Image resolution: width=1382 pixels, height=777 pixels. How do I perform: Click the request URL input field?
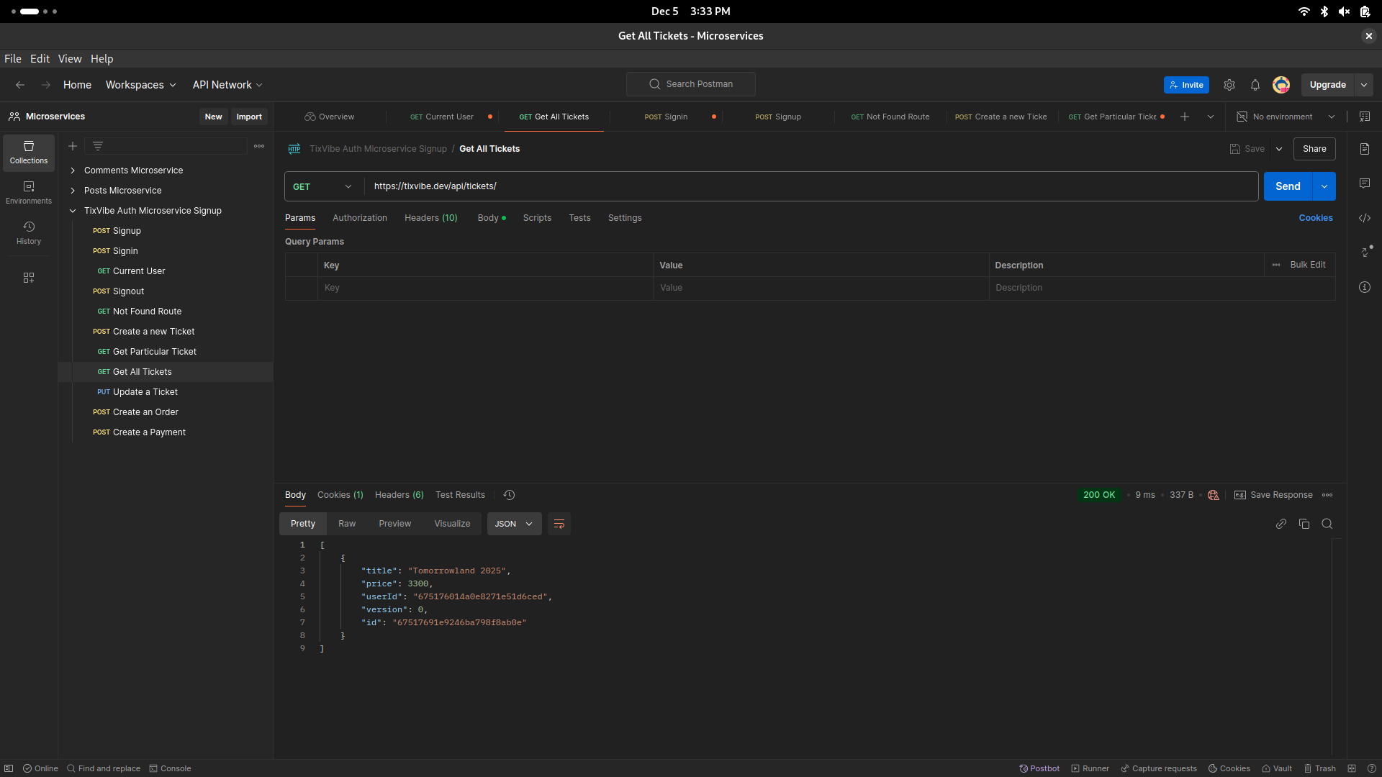click(811, 186)
